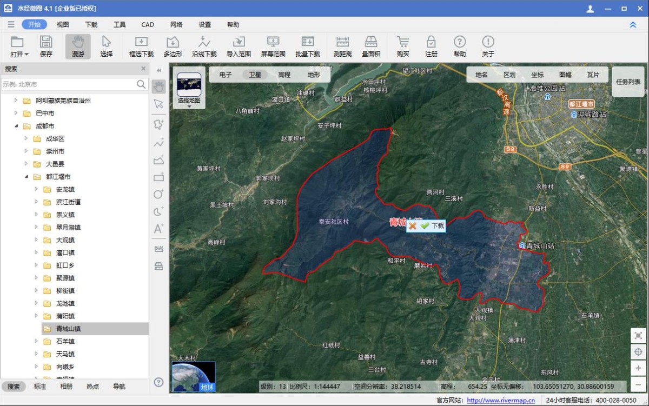649x406 pixels.
Task: Open the www.rivermap.cn website link
Action: pos(500,401)
